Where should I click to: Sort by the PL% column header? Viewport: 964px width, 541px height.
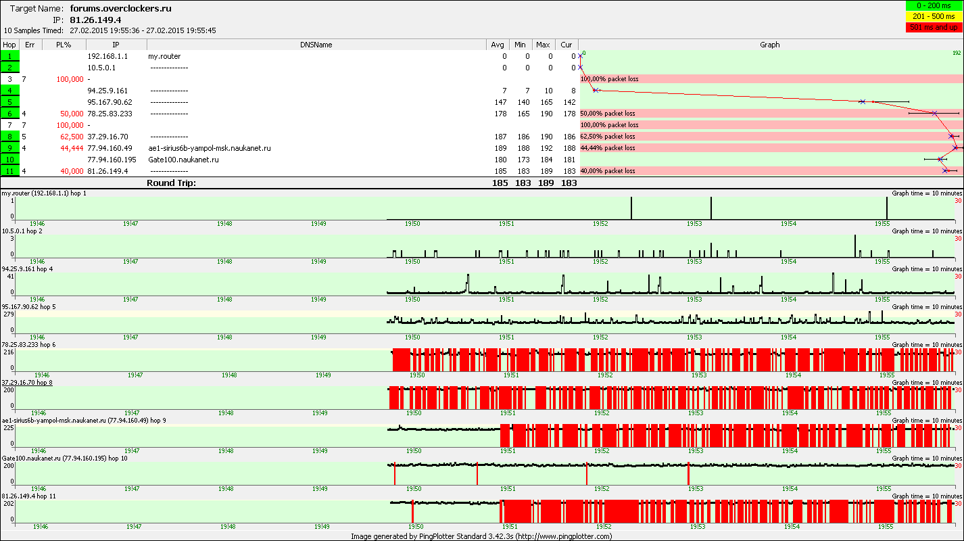64,45
